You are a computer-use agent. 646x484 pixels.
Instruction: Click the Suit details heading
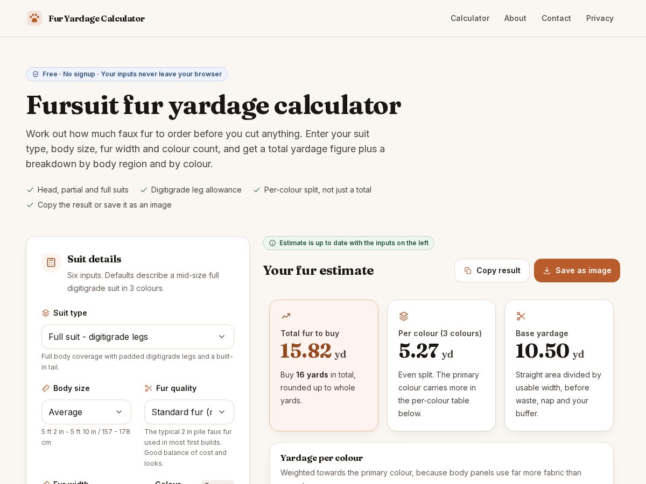point(94,259)
